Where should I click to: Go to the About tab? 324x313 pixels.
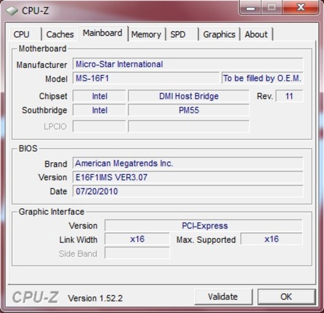click(256, 34)
